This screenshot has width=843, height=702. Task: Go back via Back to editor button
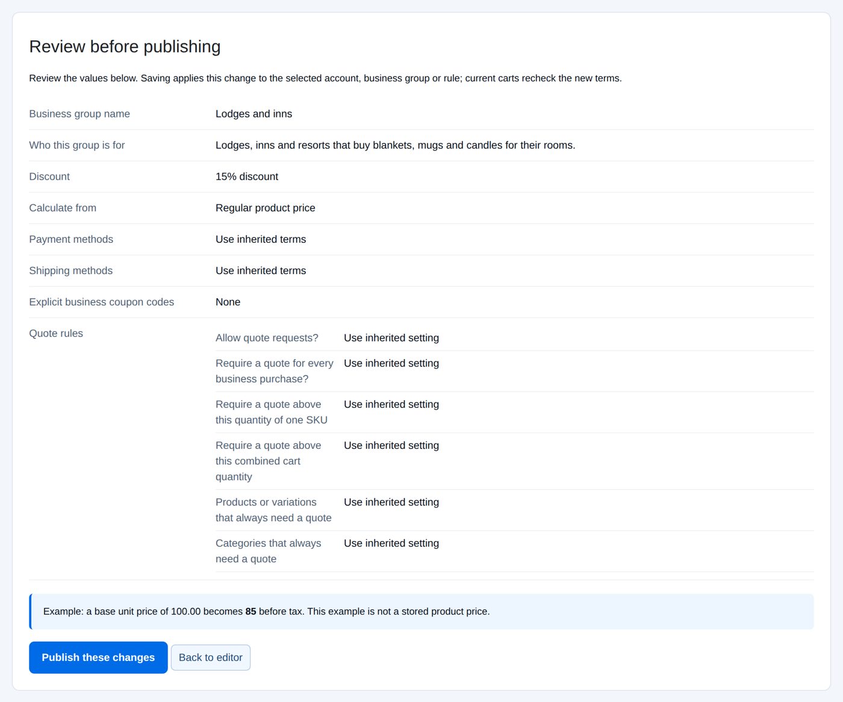pos(211,657)
